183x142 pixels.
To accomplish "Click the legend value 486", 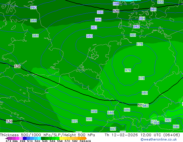I will click(x=15, y=141).
